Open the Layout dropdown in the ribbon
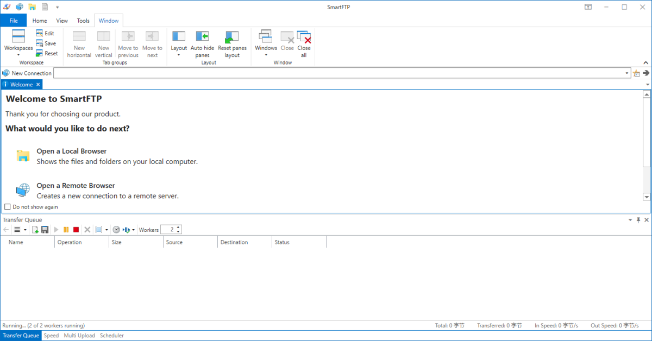 (179, 54)
